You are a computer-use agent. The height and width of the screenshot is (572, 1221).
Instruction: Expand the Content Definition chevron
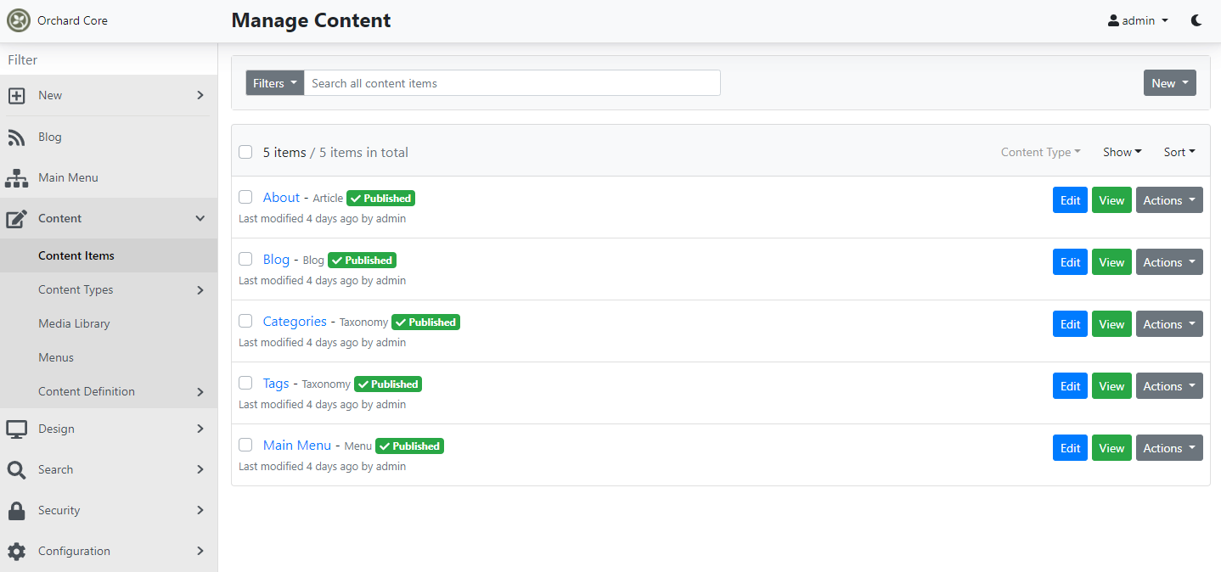pos(200,392)
